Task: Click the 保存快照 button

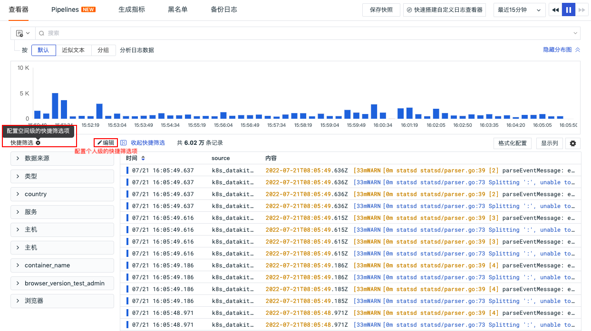Action: click(381, 10)
